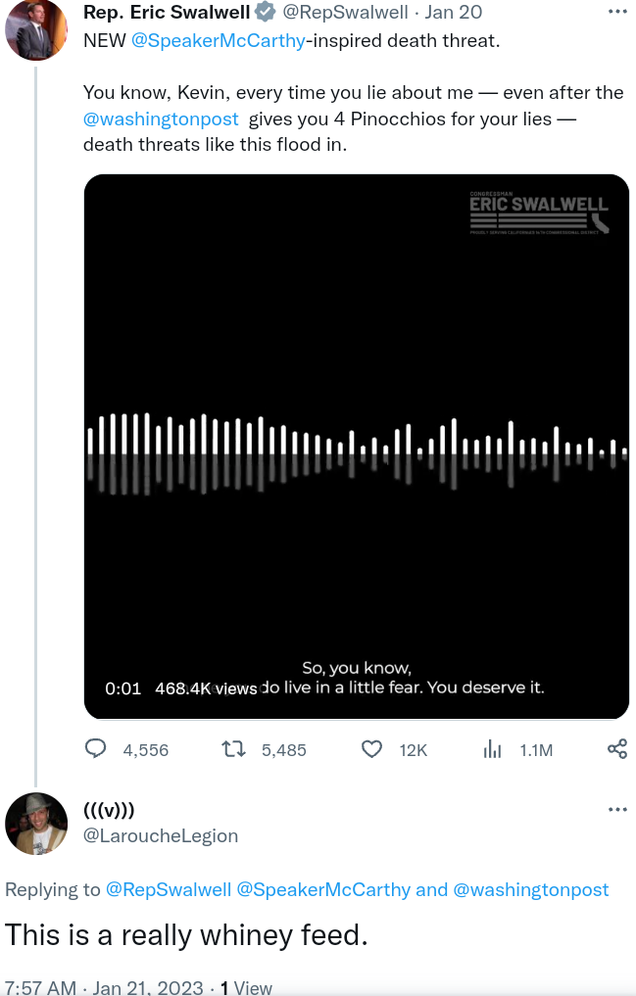Open the more options menu on Swalwell's tweet

617,12
